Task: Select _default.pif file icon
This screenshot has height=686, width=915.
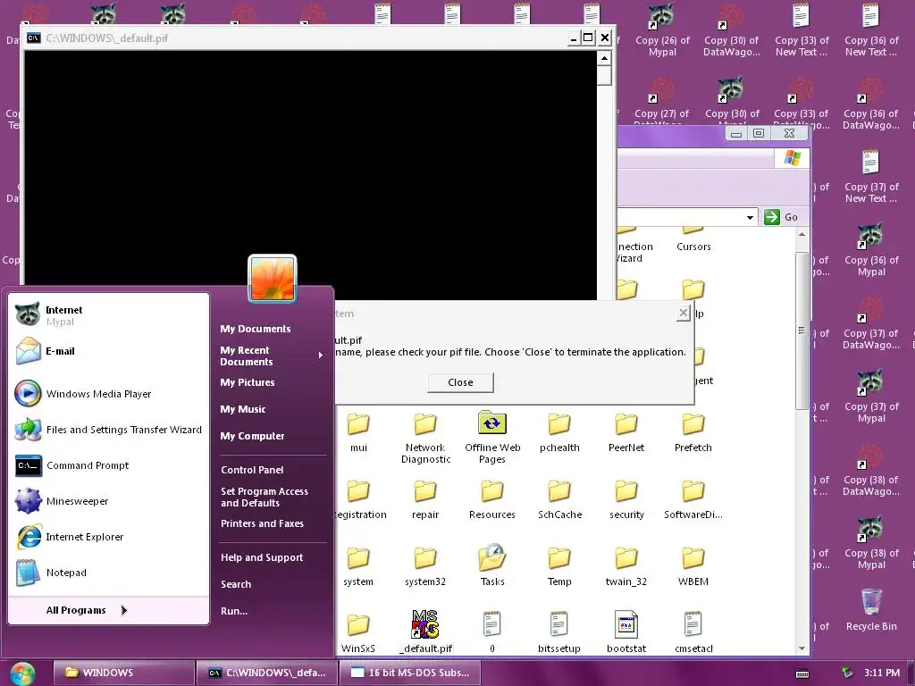Action: [x=425, y=632]
